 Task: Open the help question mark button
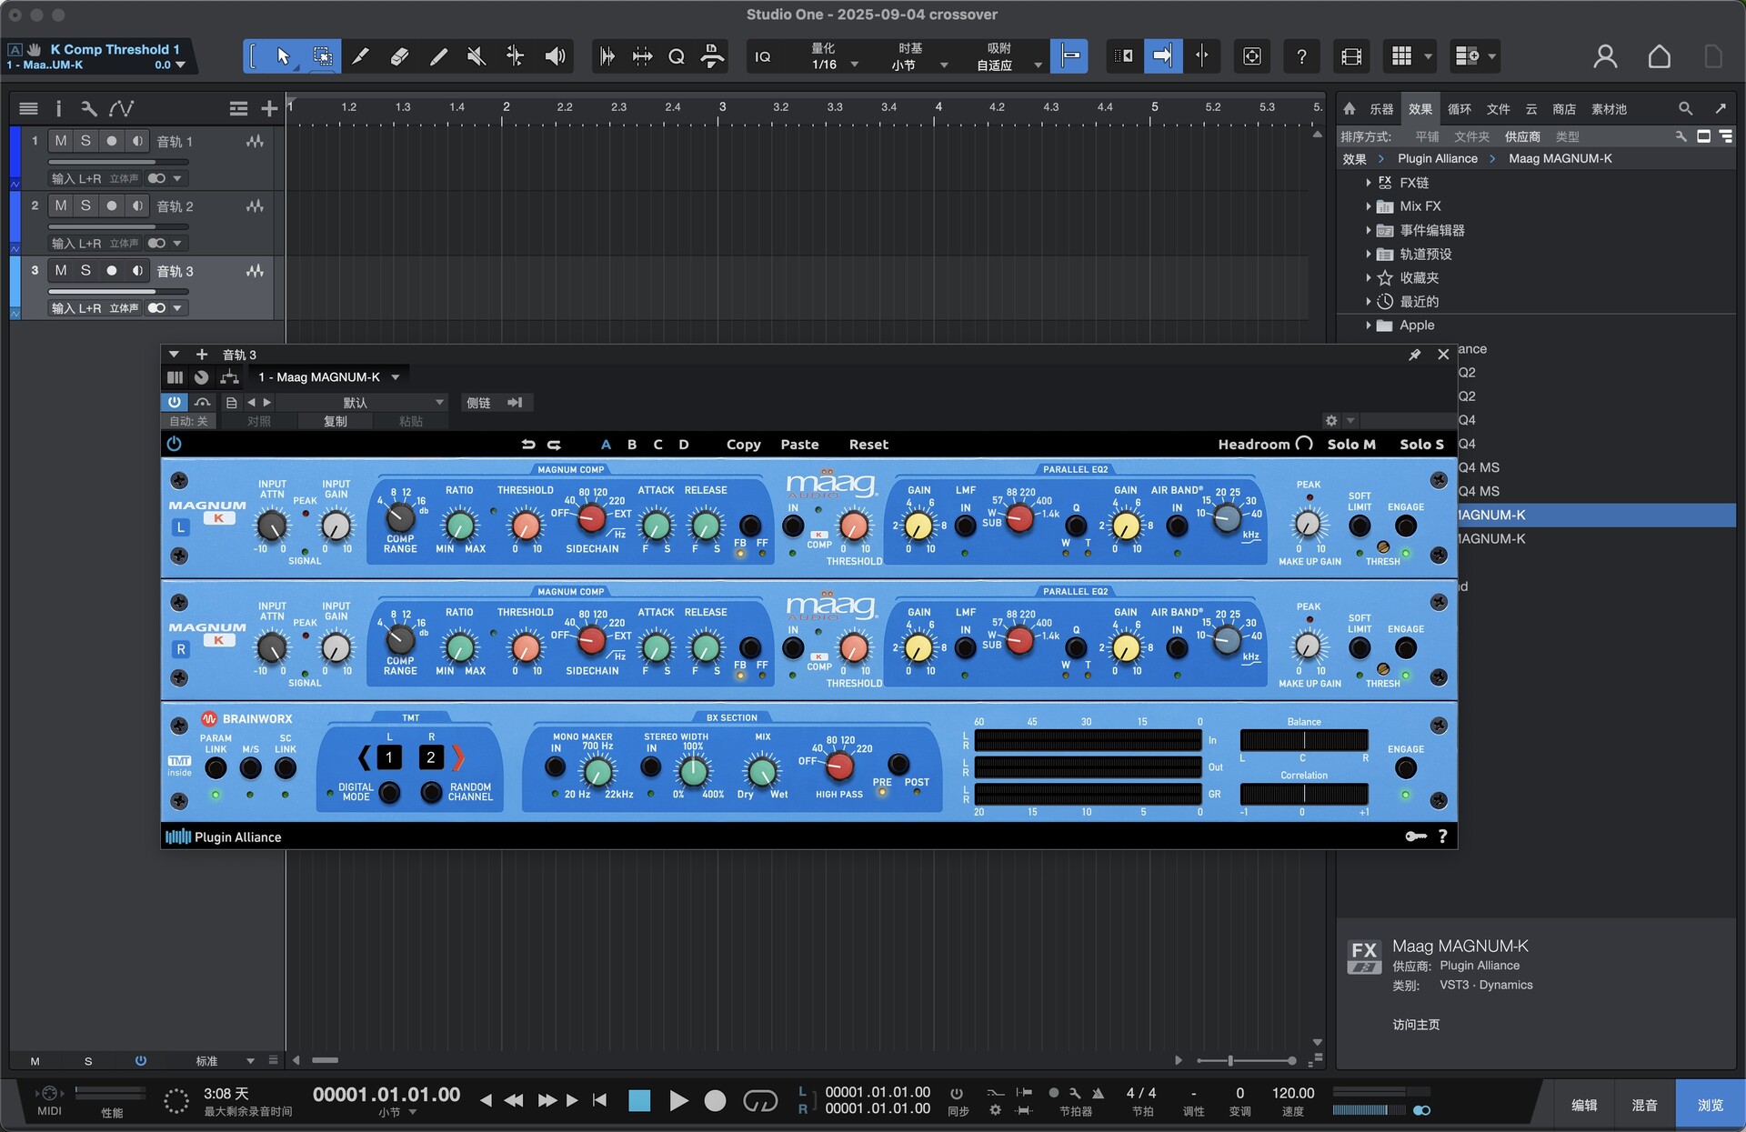click(1301, 56)
